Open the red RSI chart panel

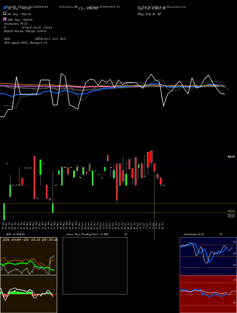click(208, 294)
